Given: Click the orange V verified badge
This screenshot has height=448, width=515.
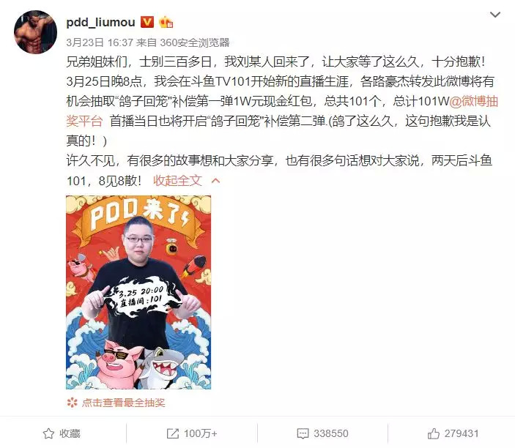Looking at the screenshot, I should (147, 22).
